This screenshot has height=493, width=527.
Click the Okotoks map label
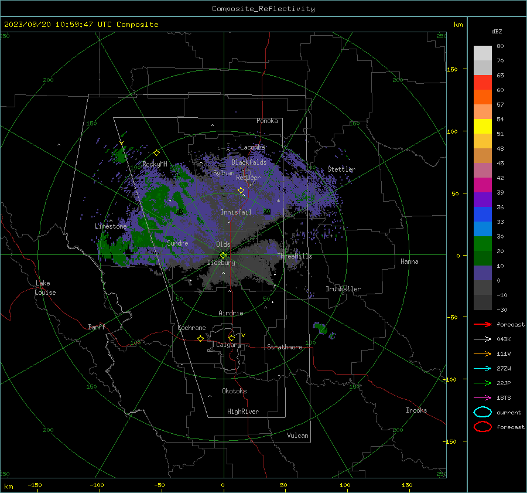click(x=234, y=391)
